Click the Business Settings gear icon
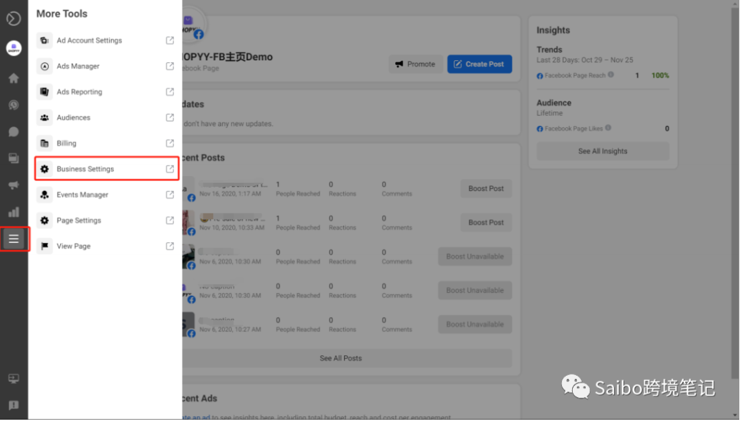The height and width of the screenshot is (421, 740). tap(45, 169)
